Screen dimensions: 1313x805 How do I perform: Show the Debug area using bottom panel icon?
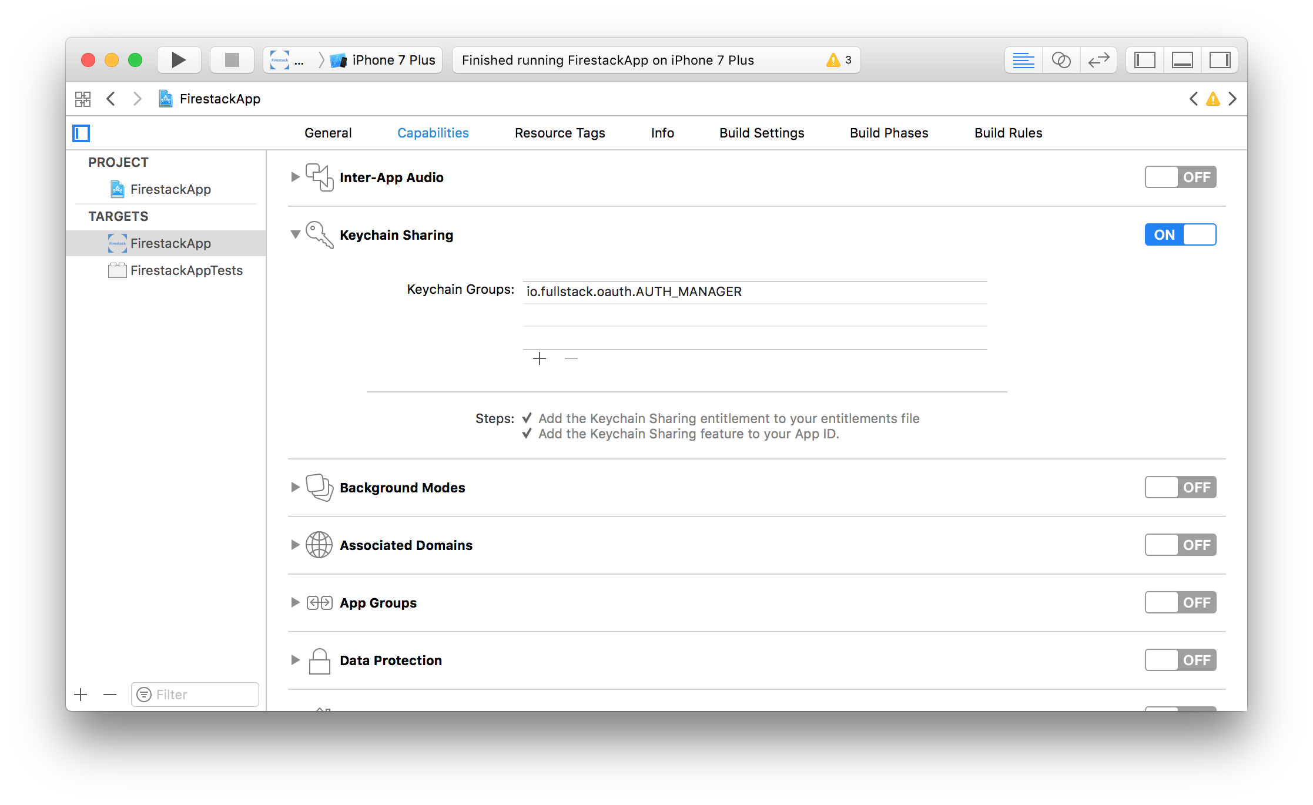(1182, 59)
